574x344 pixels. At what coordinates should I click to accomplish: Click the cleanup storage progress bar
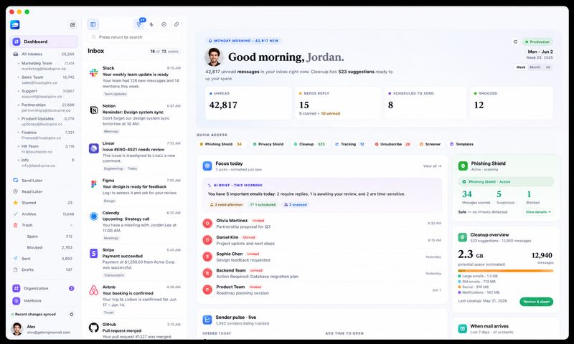[x=506, y=271]
